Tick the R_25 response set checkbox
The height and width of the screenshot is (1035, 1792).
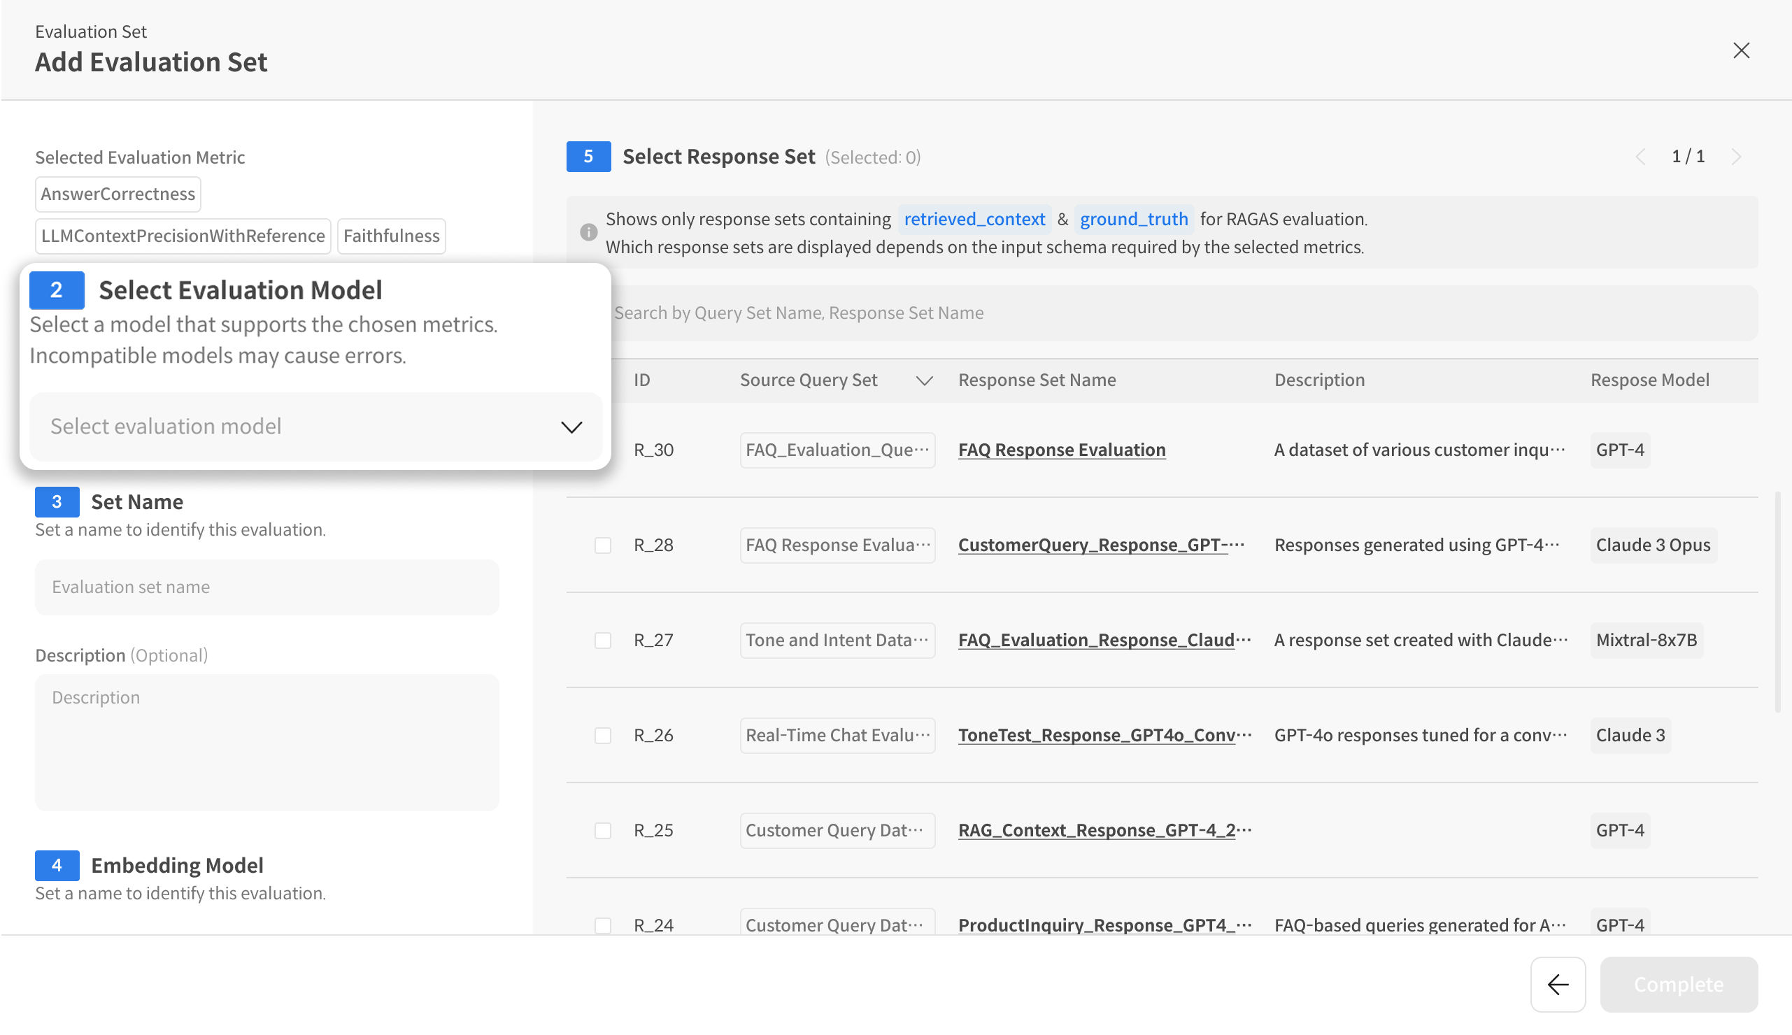coord(603,830)
